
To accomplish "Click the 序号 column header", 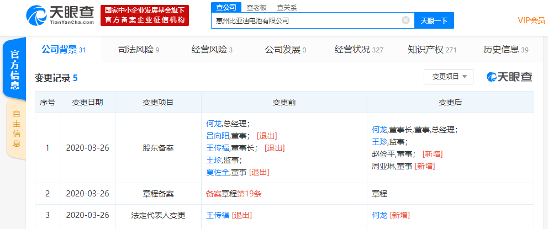I will click(47, 102).
